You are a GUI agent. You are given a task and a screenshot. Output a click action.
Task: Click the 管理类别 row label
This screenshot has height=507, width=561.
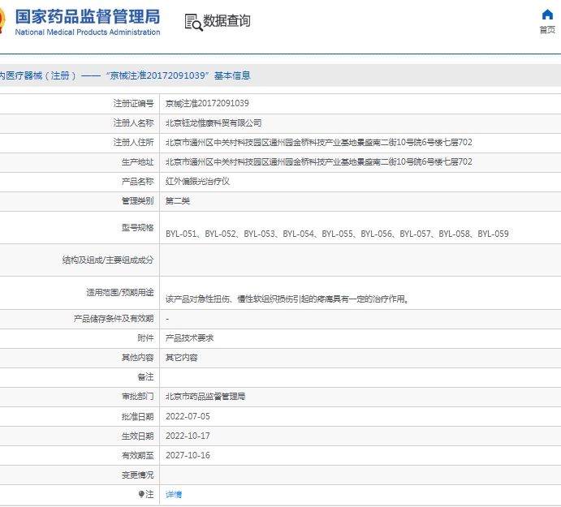click(138, 201)
